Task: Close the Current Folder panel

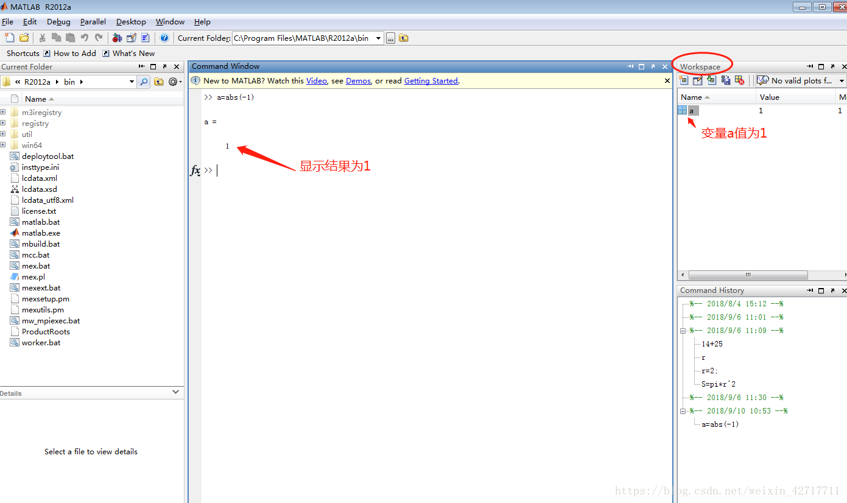Action: pos(177,66)
